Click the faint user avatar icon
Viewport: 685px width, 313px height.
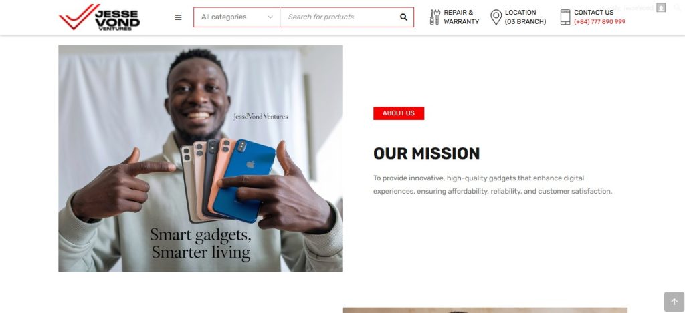(x=661, y=7)
